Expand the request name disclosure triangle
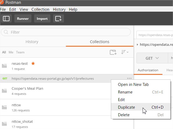173x129 pixels. [137, 44]
